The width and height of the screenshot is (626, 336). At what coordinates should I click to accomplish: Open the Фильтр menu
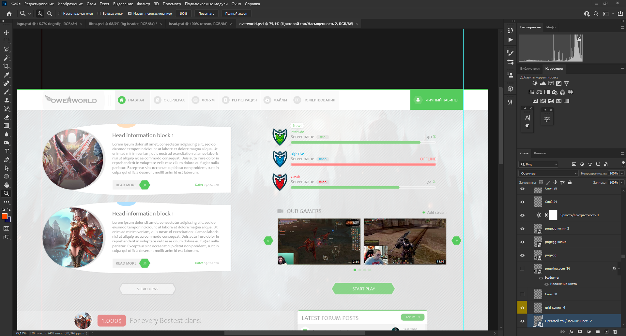click(x=144, y=4)
